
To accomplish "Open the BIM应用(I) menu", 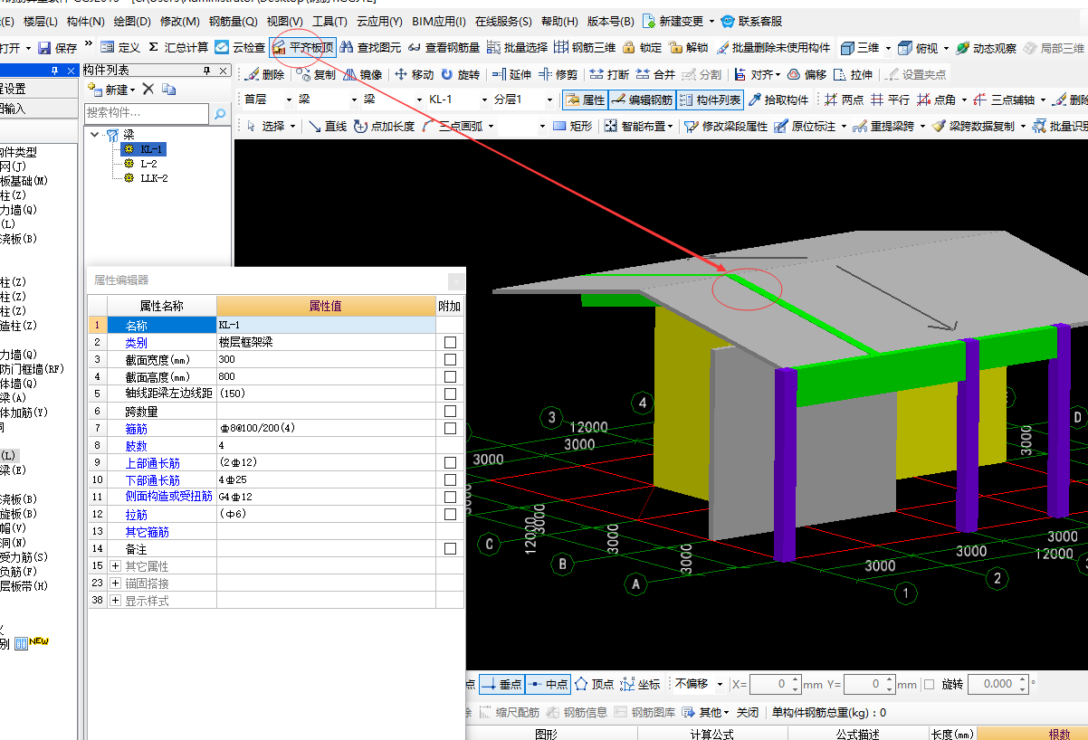I will 439,21.
